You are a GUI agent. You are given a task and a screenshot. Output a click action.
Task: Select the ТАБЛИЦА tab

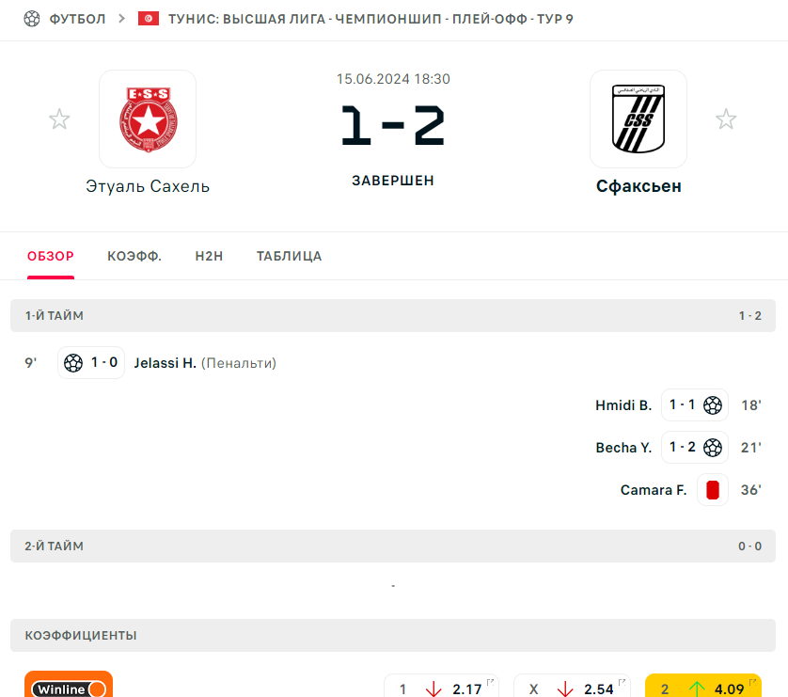click(x=289, y=256)
